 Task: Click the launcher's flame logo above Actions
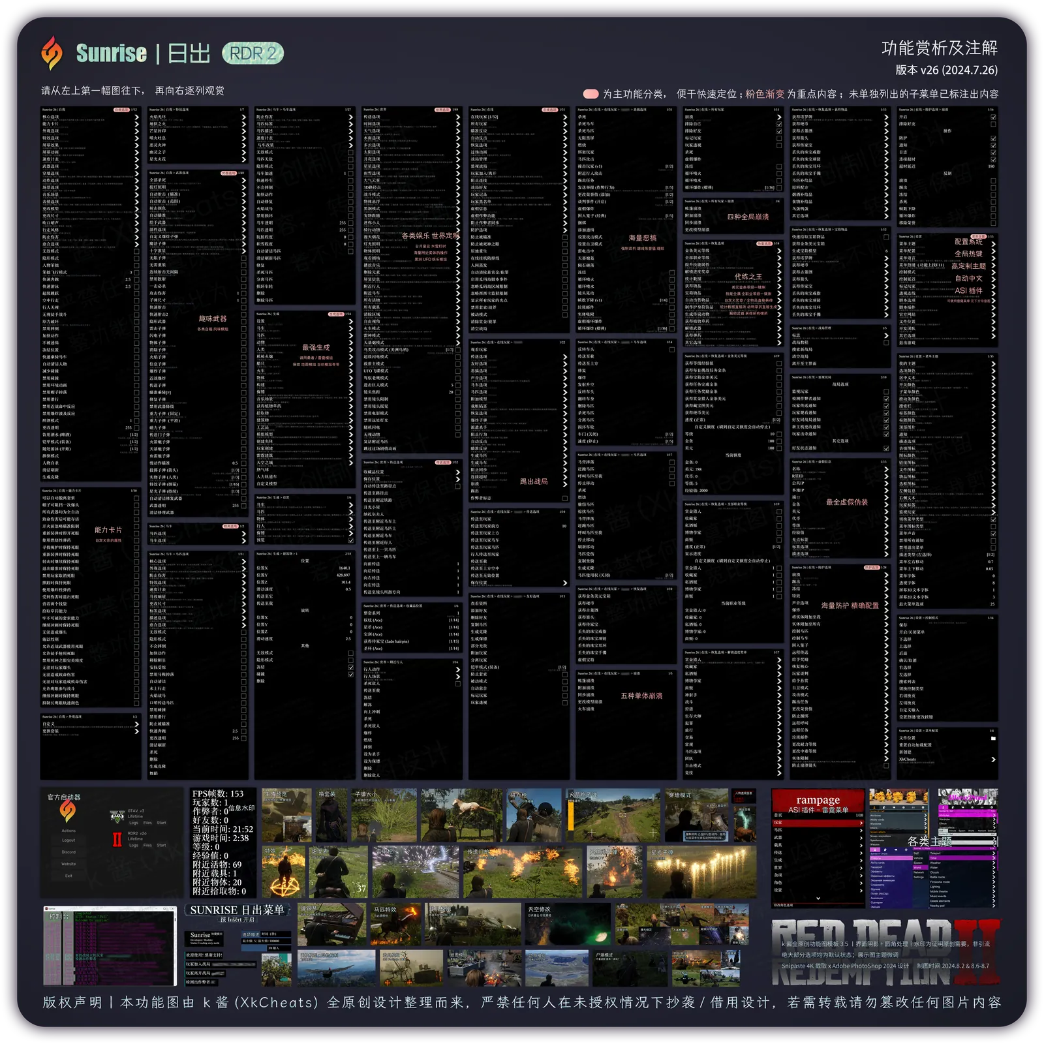68,811
